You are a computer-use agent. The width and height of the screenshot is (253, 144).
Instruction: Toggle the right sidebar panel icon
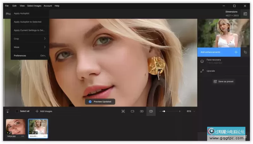(245, 14)
